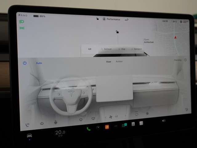Toggle the passenger seat heater icon
This screenshot has height=148, width=197.
point(186,109)
